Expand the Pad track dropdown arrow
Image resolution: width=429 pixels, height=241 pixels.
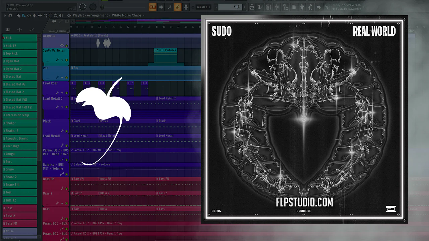pyautogui.click(x=62, y=77)
